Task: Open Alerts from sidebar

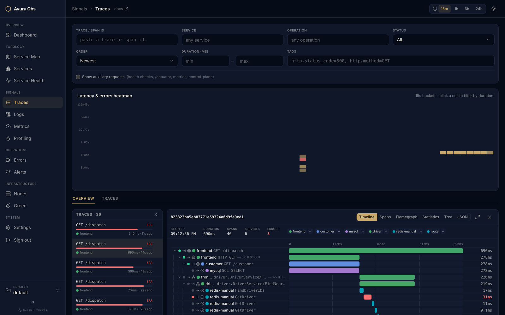Action: pyautogui.click(x=33, y=172)
